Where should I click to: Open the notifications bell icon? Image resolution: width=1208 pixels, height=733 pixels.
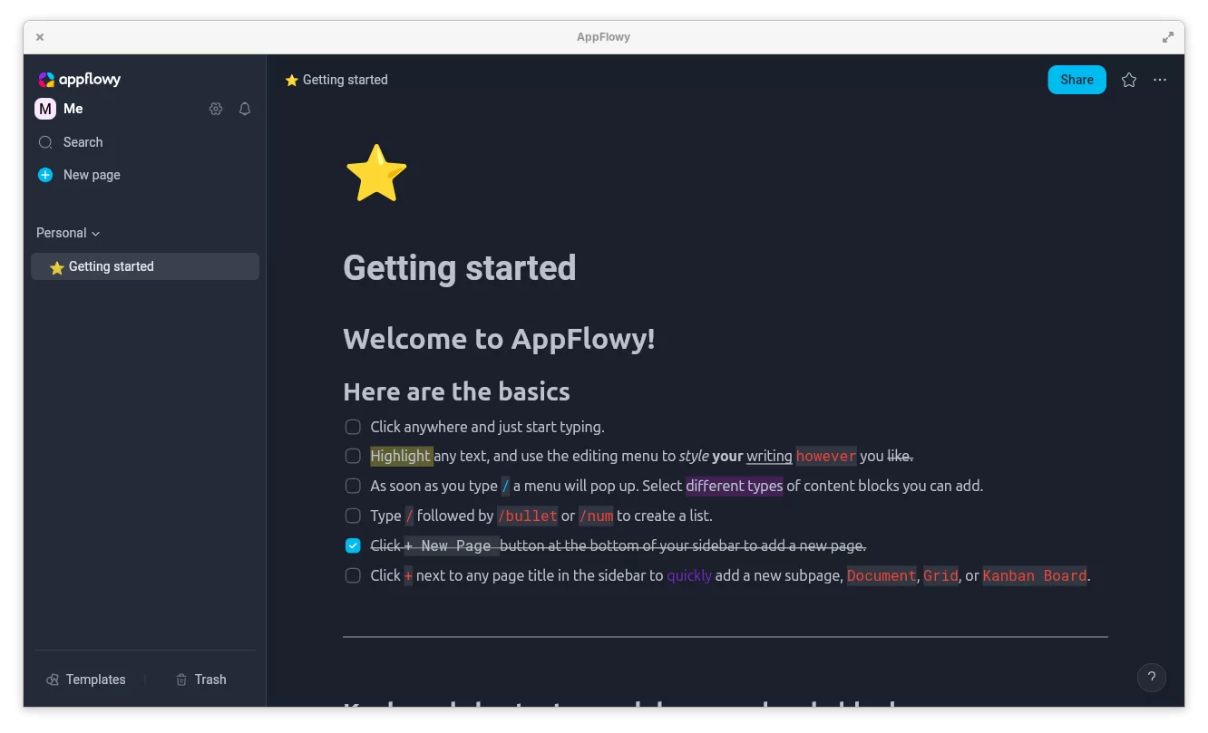pyautogui.click(x=245, y=109)
